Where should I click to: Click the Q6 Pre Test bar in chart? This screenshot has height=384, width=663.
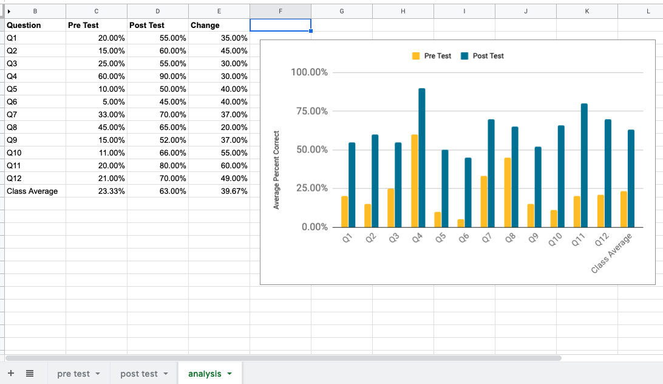point(460,223)
